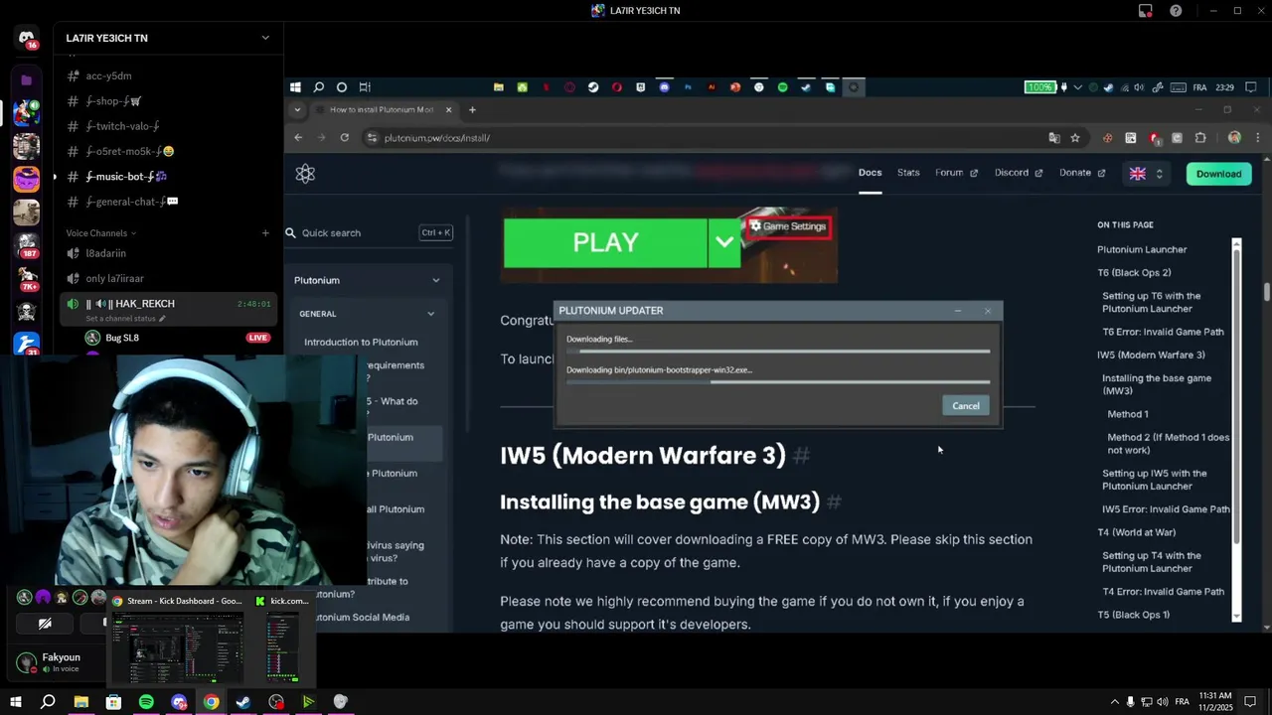
Task: Open the purple server folder icon
Action: coord(27,79)
